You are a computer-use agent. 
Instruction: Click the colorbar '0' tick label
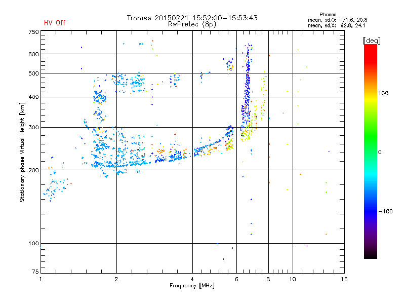point(380,153)
